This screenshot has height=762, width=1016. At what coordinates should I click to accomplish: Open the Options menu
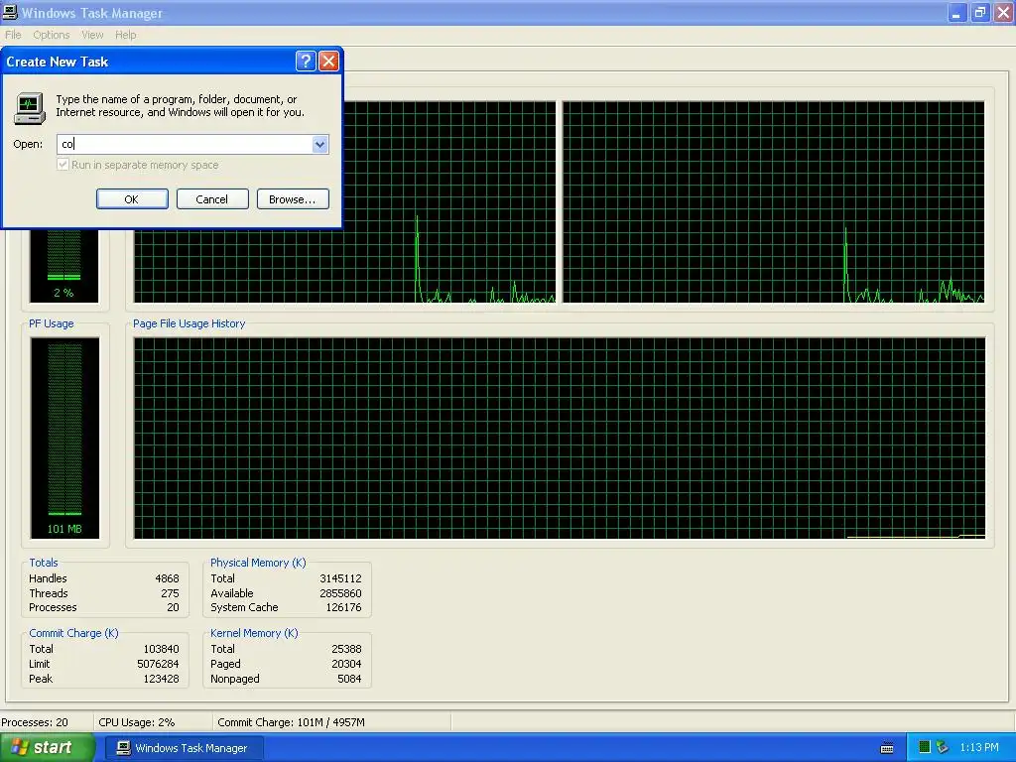[x=52, y=35]
